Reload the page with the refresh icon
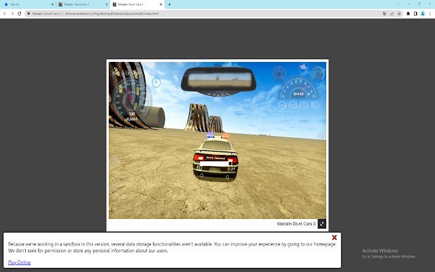Screen dimensions: 435x272 click(x=20, y=14)
